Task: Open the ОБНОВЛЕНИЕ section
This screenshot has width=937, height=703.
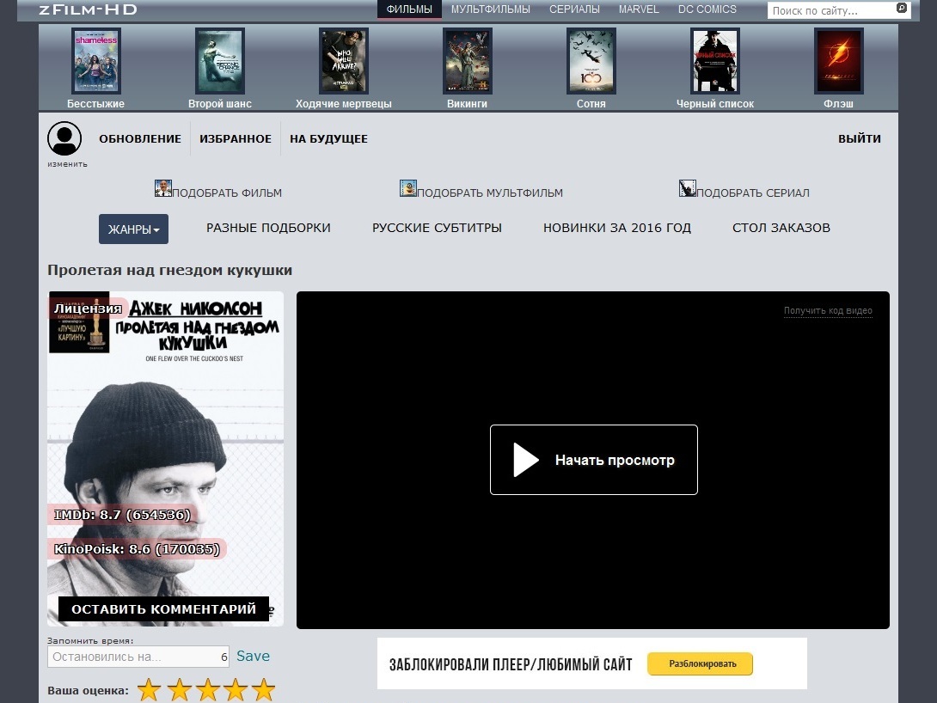Action: pos(140,138)
